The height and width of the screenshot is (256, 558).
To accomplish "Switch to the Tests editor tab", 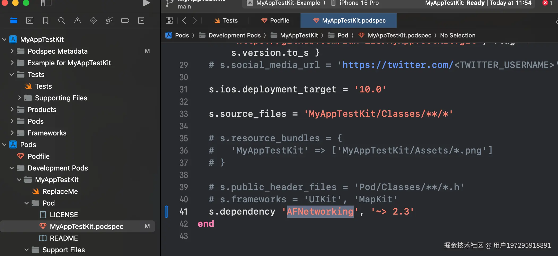I will point(226,20).
